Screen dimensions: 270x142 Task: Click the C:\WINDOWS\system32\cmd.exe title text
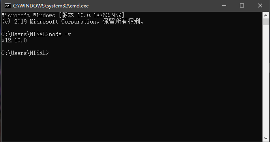coord(51,6)
